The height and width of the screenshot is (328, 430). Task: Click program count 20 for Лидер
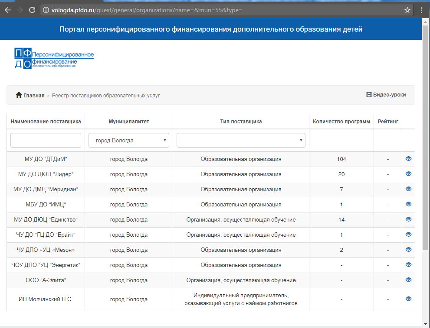[341, 174]
